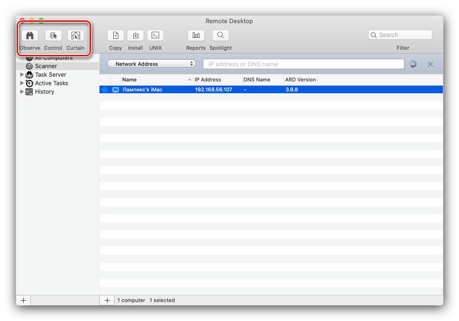The image size is (459, 321).
Task: Click the plus button below the computer list
Action: pos(107,300)
